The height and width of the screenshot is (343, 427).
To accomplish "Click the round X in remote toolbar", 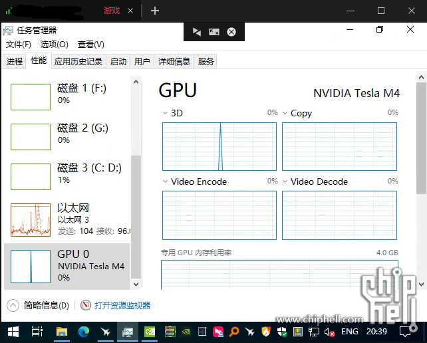I will coord(231,31).
